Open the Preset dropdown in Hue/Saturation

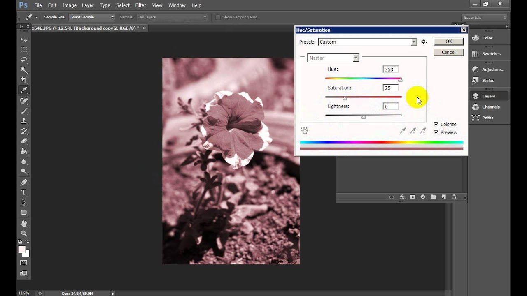413,42
